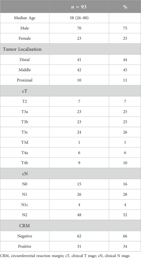Image resolution: width=141 pixels, height=258 pixels.
Task: Click the Middle count value 42
Action: pyautogui.click(x=79, y=70)
